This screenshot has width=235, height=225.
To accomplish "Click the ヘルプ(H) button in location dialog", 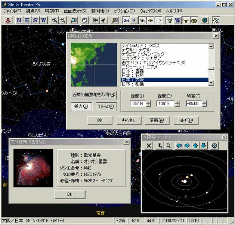I will tap(186, 120).
